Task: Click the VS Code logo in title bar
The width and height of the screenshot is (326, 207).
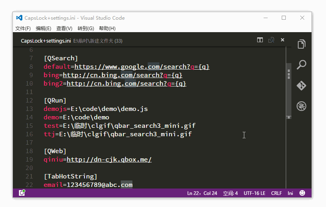Action: [19, 18]
